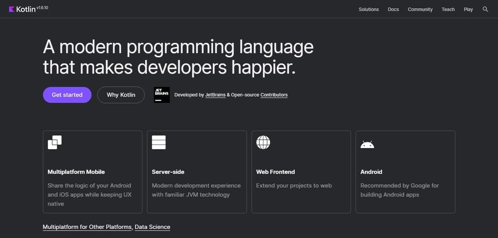Follow the JetBrains link

[215, 95]
